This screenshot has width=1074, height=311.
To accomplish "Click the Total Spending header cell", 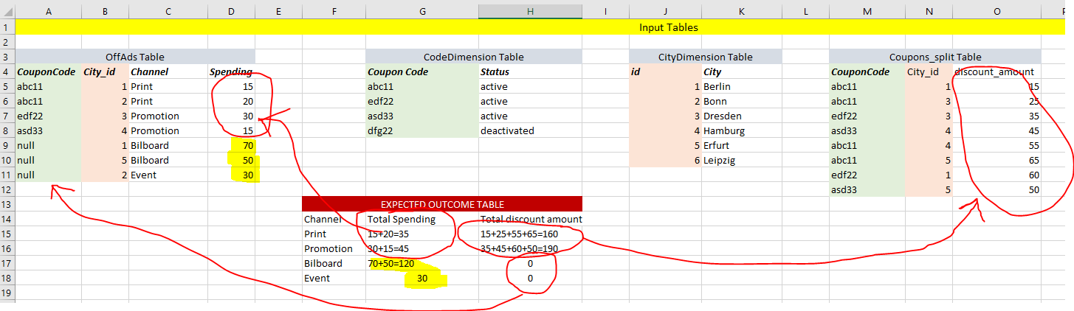I will pos(421,219).
